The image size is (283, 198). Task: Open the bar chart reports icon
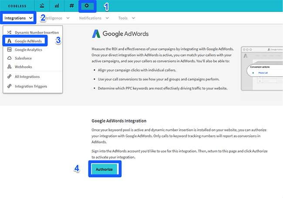point(57,6)
